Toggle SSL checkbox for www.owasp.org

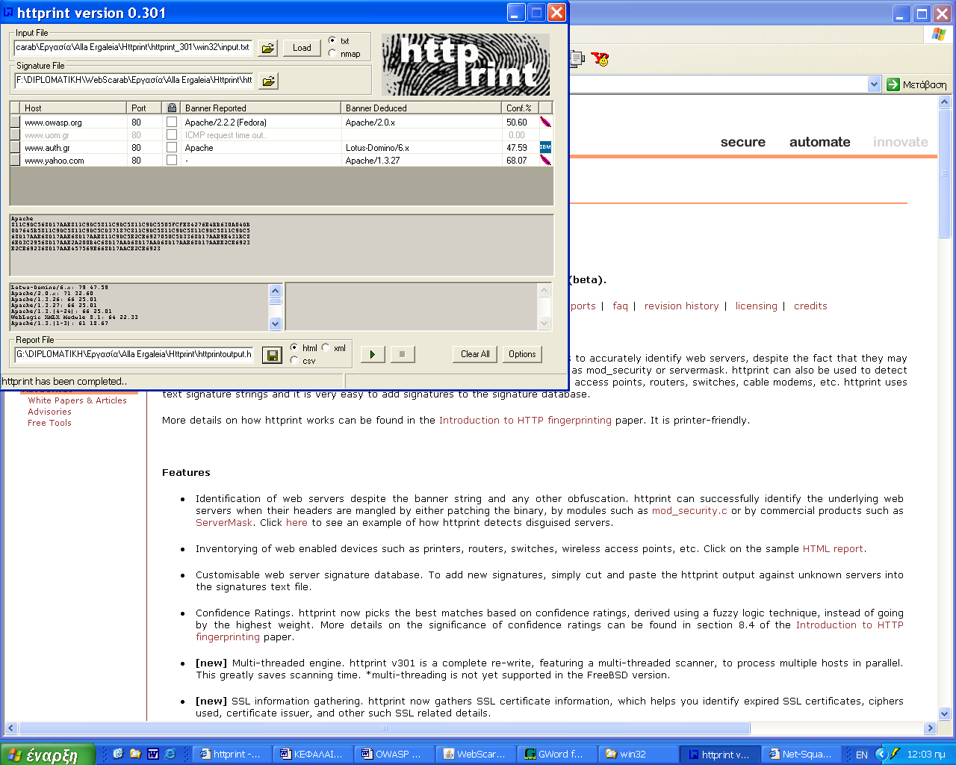point(172,122)
